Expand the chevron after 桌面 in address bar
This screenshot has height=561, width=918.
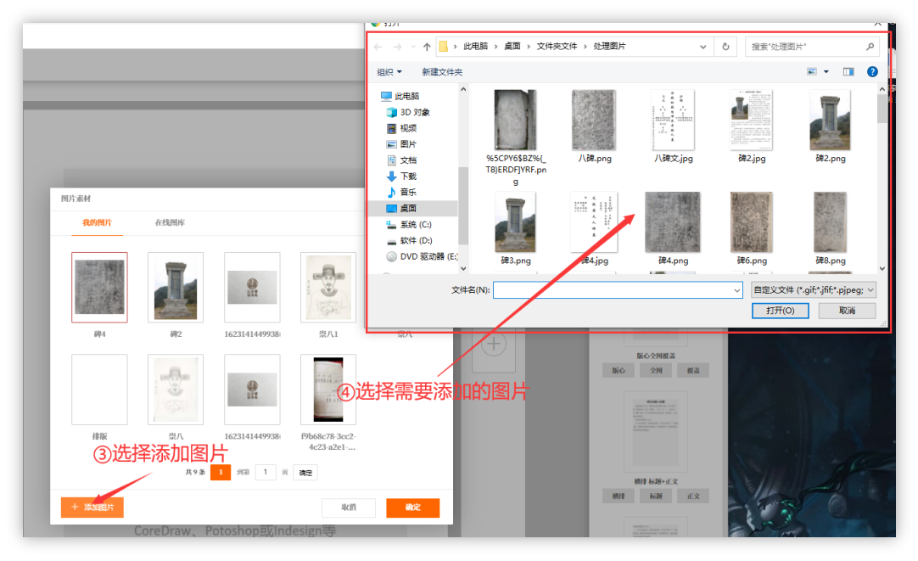coord(529,47)
